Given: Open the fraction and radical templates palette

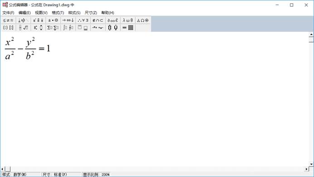Looking at the screenshot, I should (x=23, y=28).
